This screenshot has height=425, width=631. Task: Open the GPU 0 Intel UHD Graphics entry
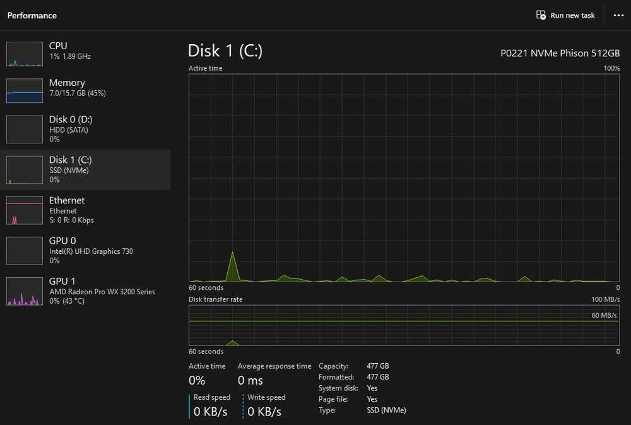click(x=85, y=250)
